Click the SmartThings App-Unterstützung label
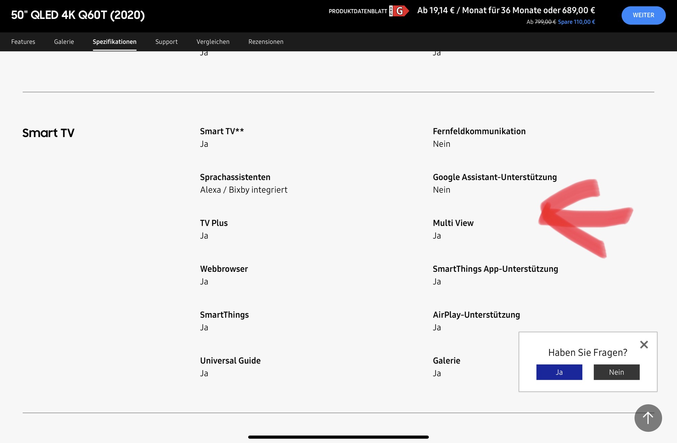Screen dimensions: 677x443 pyautogui.click(x=496, y=269)
